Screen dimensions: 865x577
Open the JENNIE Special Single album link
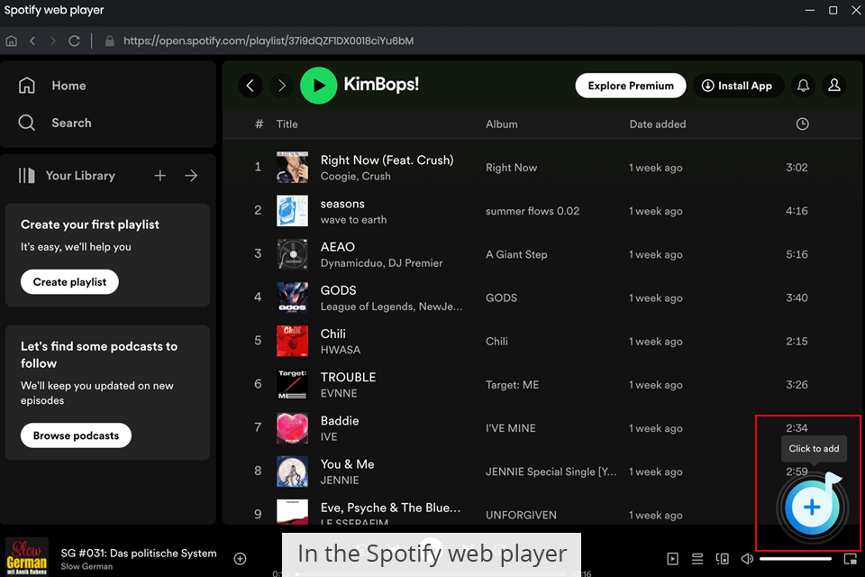(551, 472)
